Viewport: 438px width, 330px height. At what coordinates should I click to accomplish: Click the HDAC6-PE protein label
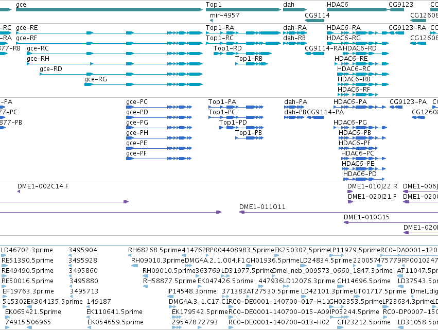pyautogui.click(x=358, y=164)
